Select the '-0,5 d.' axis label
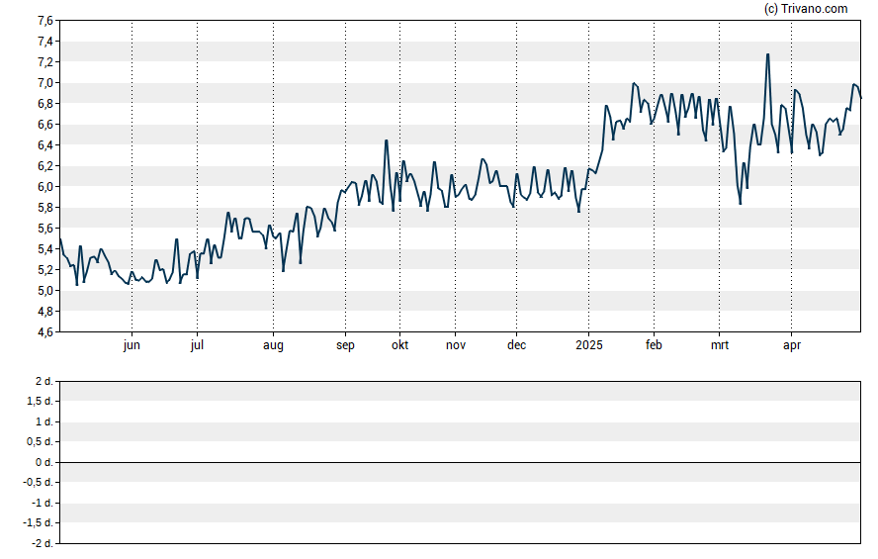Viewport: 878px width, 559px height. 38,482
